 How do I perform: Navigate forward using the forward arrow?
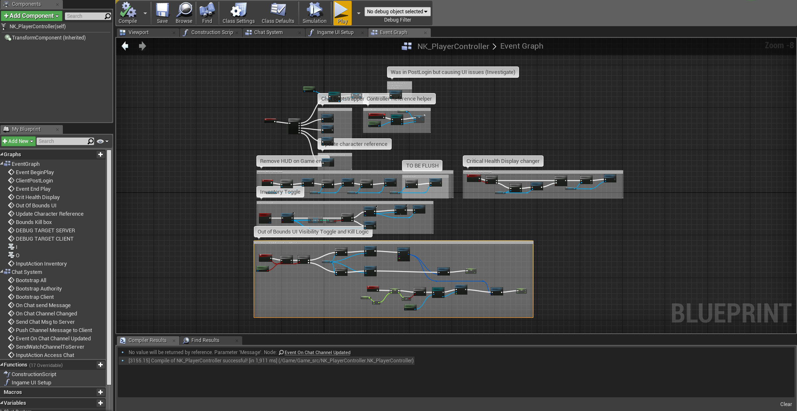pyautogui.click(x=142, y=46)
